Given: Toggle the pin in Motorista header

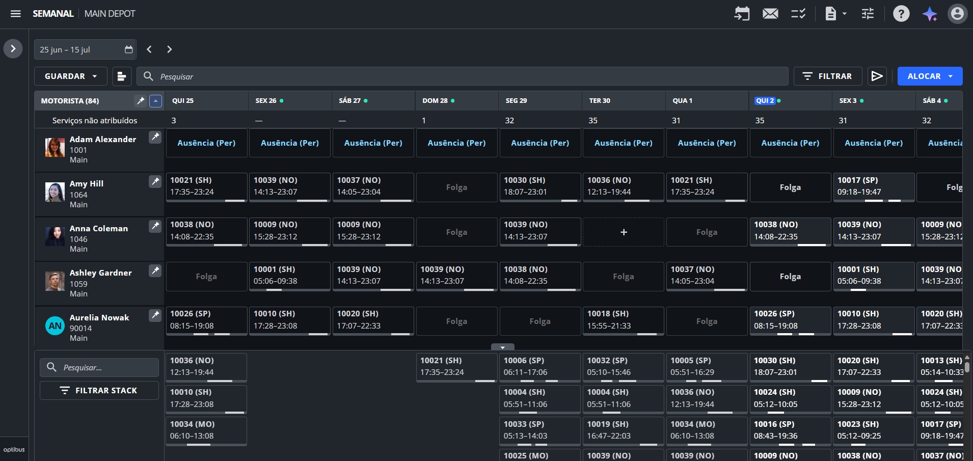Looking at the screenshot, I should coord(140,101).
